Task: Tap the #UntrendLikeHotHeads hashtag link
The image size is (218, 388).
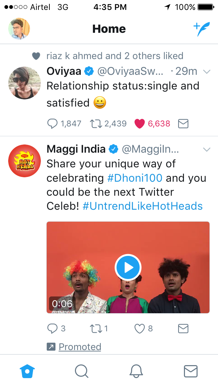Action: pos(143,206)
